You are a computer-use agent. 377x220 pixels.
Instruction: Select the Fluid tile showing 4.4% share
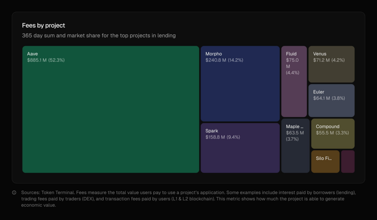point(294,81)
